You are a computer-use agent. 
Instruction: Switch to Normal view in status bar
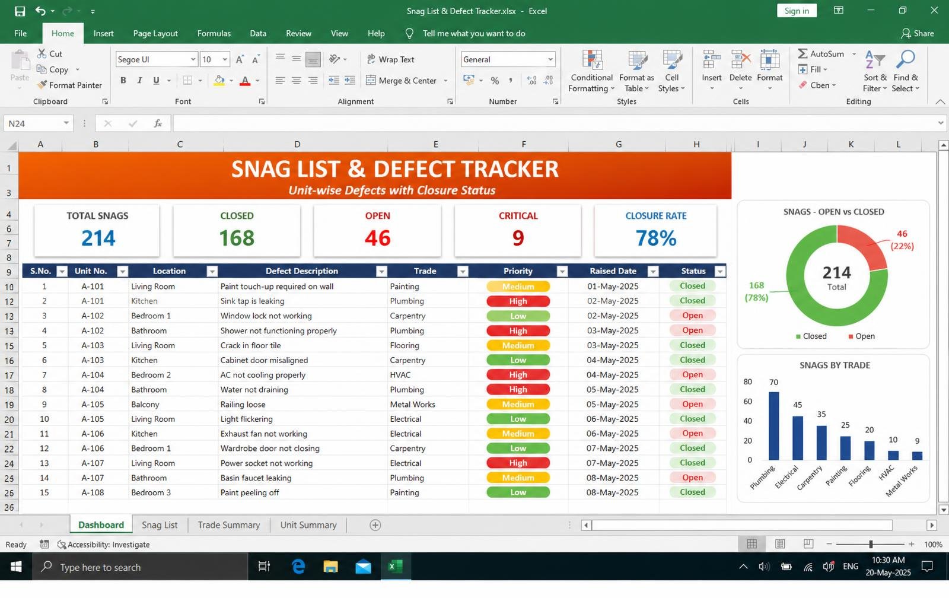pos(751,544)
